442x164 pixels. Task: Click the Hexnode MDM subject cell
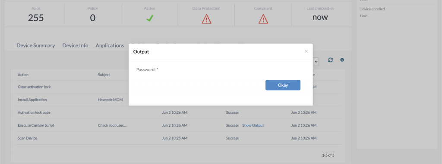click(110, 100)
